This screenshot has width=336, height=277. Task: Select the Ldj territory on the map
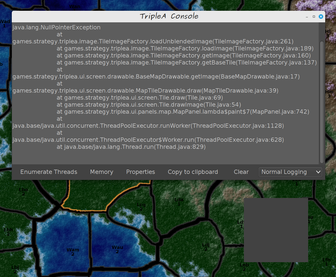tap(206, 247)
